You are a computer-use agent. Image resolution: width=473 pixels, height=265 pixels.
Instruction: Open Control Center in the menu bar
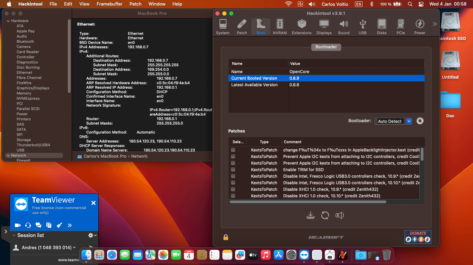[x=421, y=4]
